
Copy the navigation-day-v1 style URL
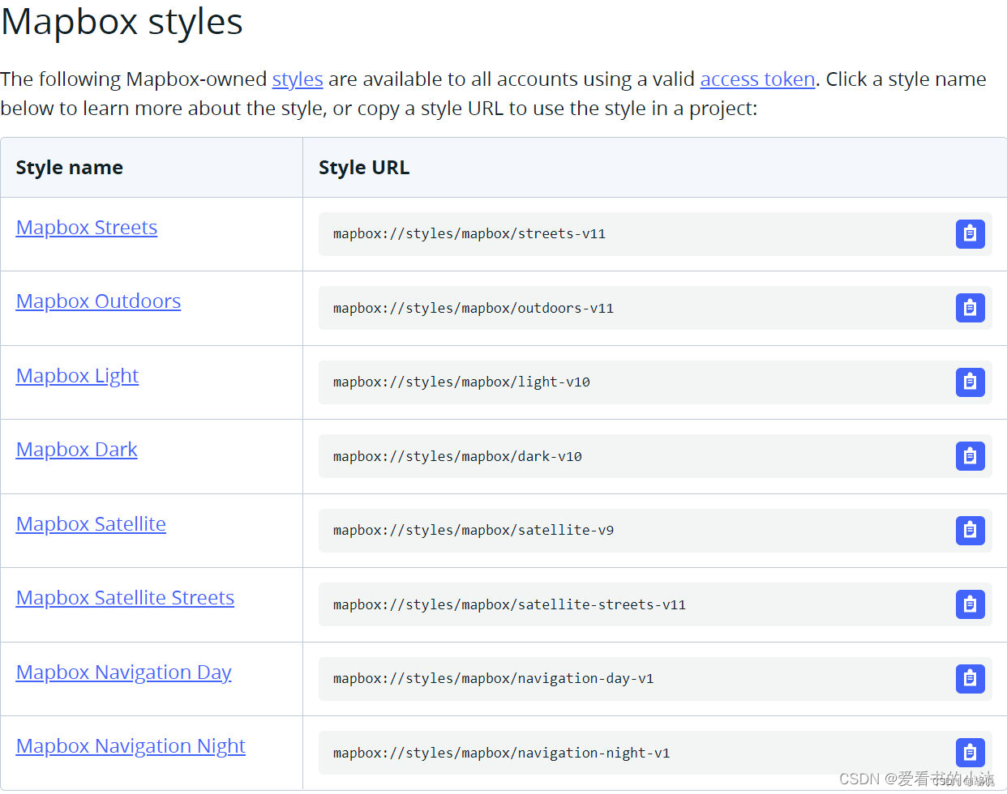pyautogui.click(x=970, y=679)
